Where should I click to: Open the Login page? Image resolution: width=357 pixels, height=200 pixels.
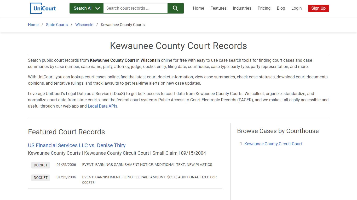pyautogui.click(x=296, y=8)
